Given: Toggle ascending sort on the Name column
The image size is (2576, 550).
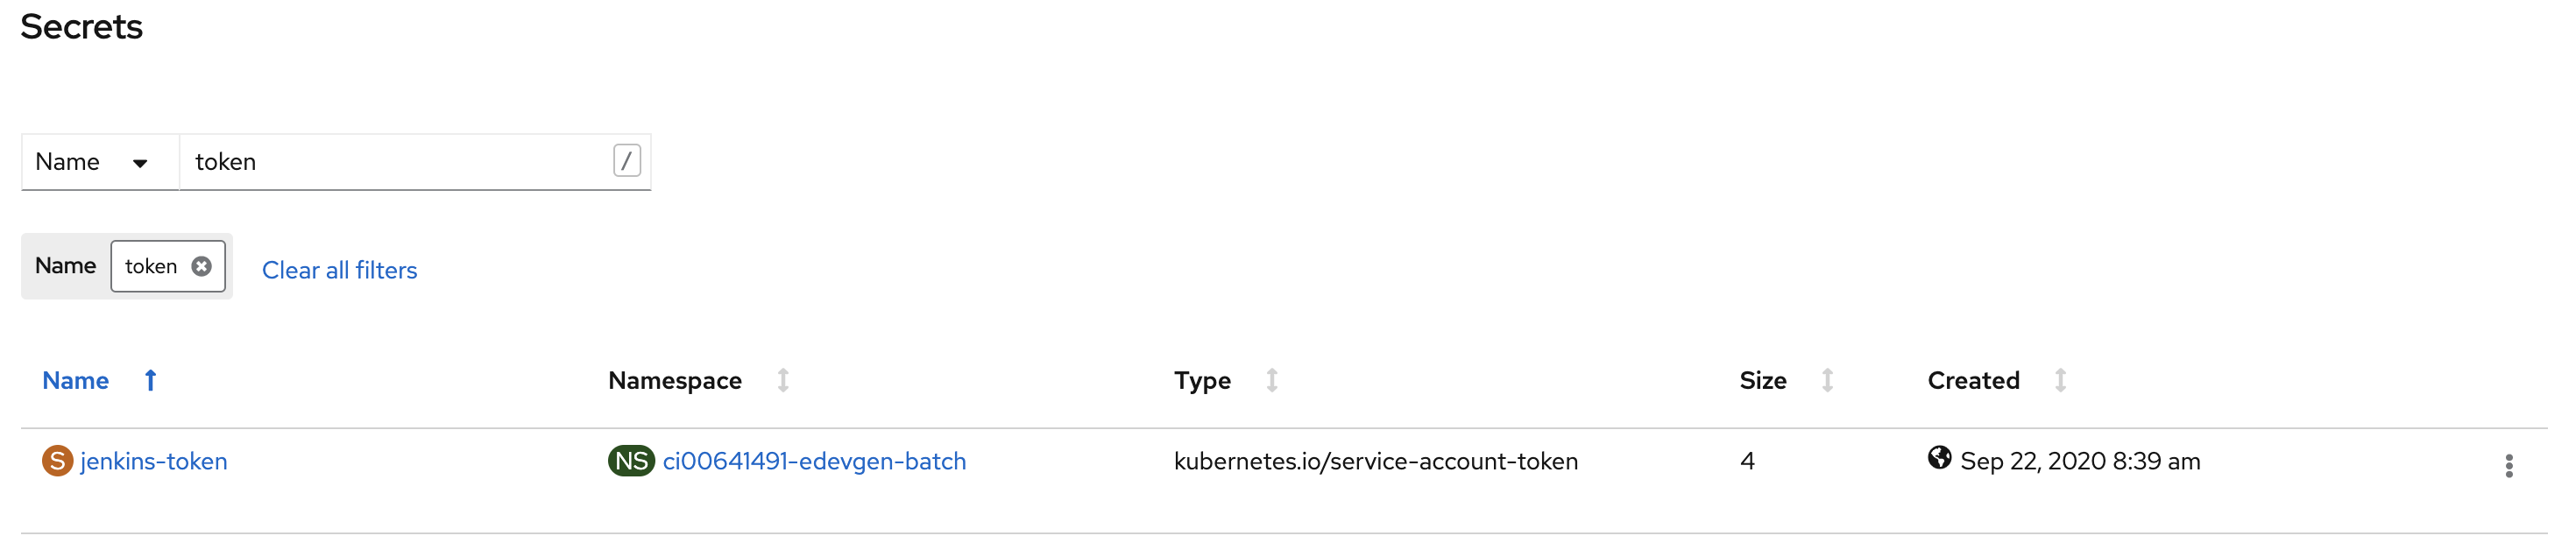Looking at the screenshot, I should tap(150, 380).
